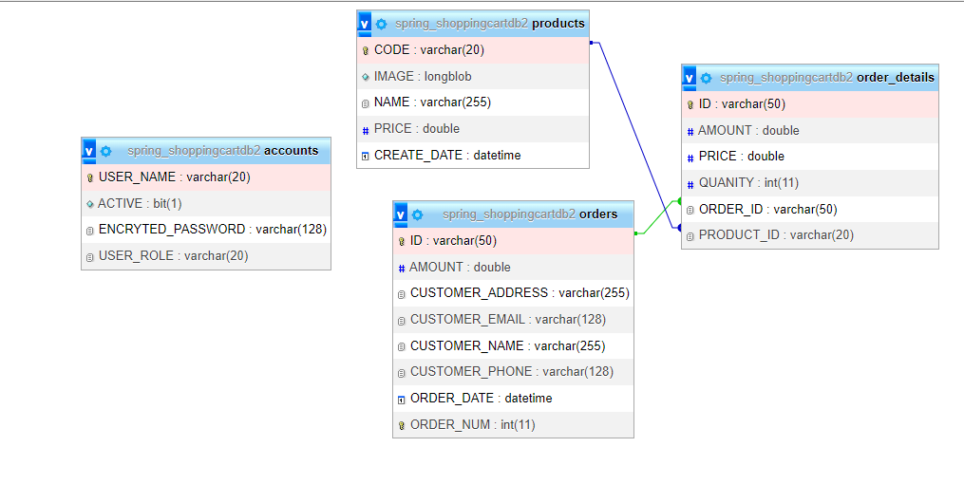Image resolution: width=964 pixels, height=503 pixels.
Task: Open the products table gear options
Action: click(381, 24)
